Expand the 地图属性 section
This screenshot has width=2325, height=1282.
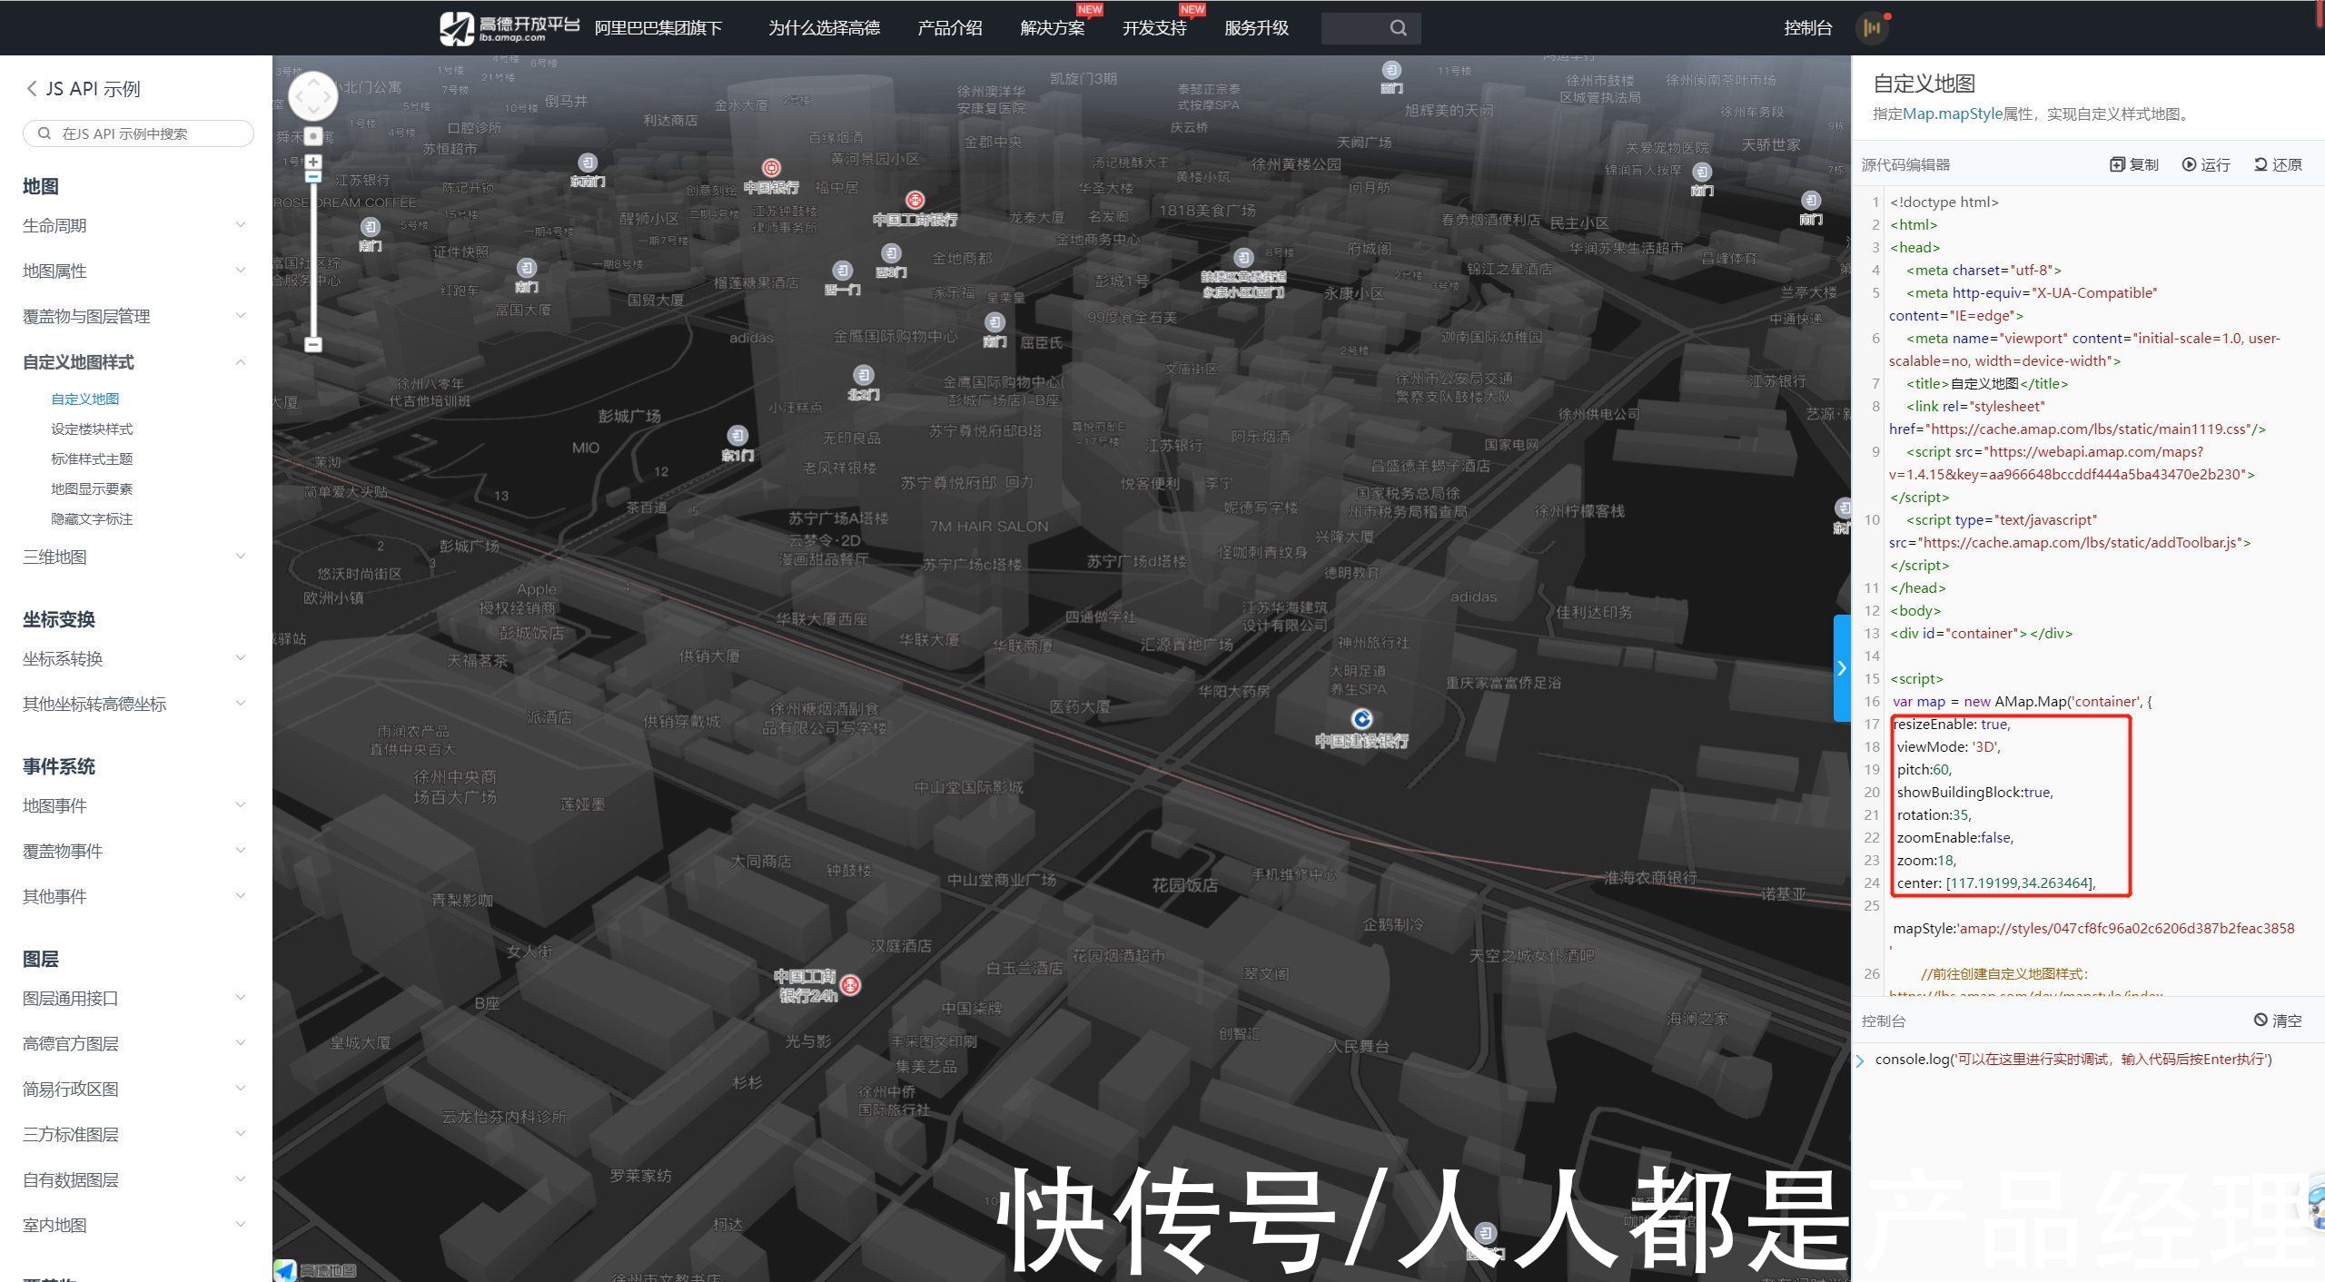click(135, 271)
